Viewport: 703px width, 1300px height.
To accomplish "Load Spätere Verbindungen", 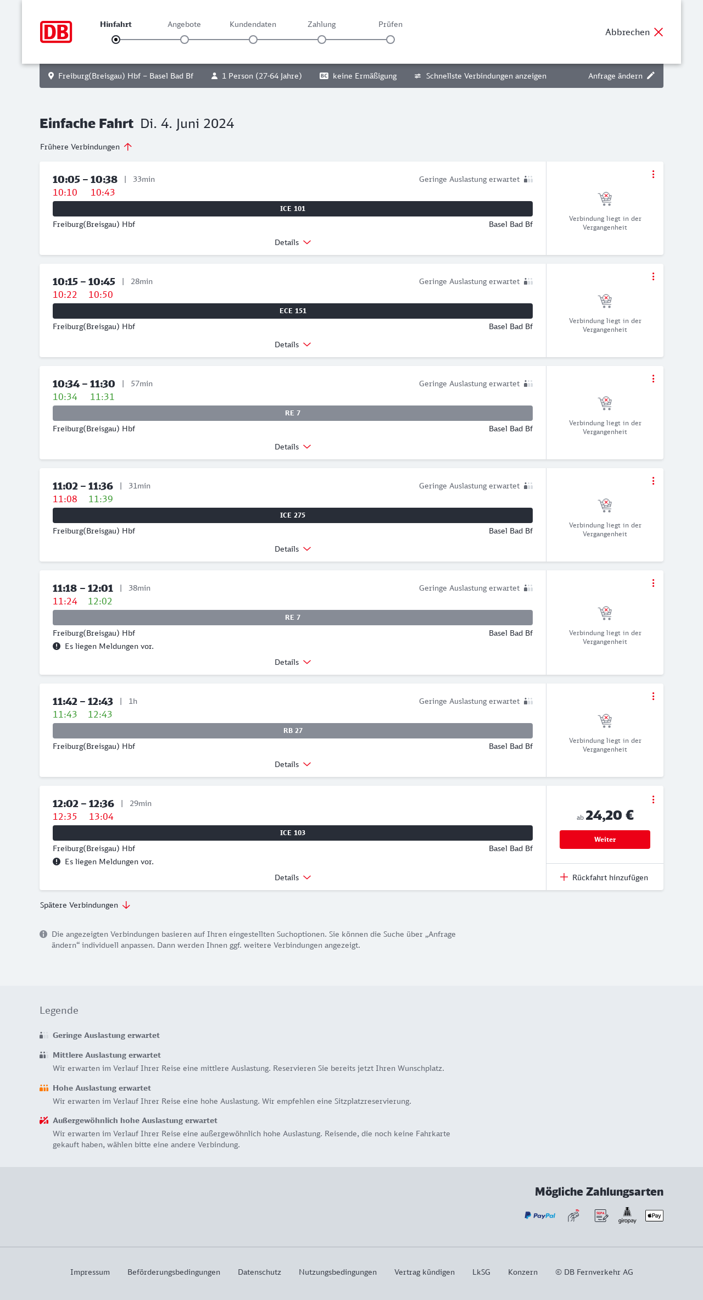I will coord(85,905).
